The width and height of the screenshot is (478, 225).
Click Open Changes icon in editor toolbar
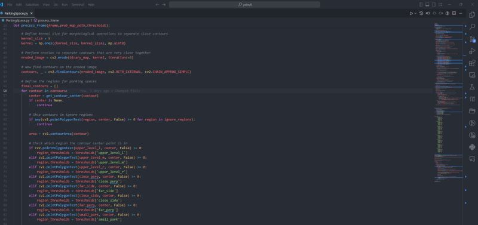point(421,13)
